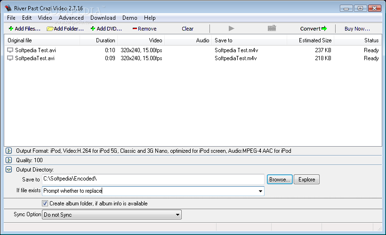This screenshot has width=386, height=235.
Task: Click the 0:10 duration value
Action: coord(110,50)
